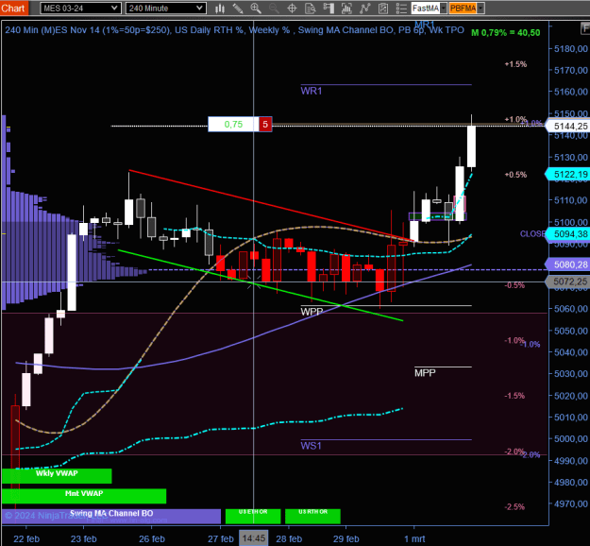Click the 14:45 time marker on axis

point(254,538)
